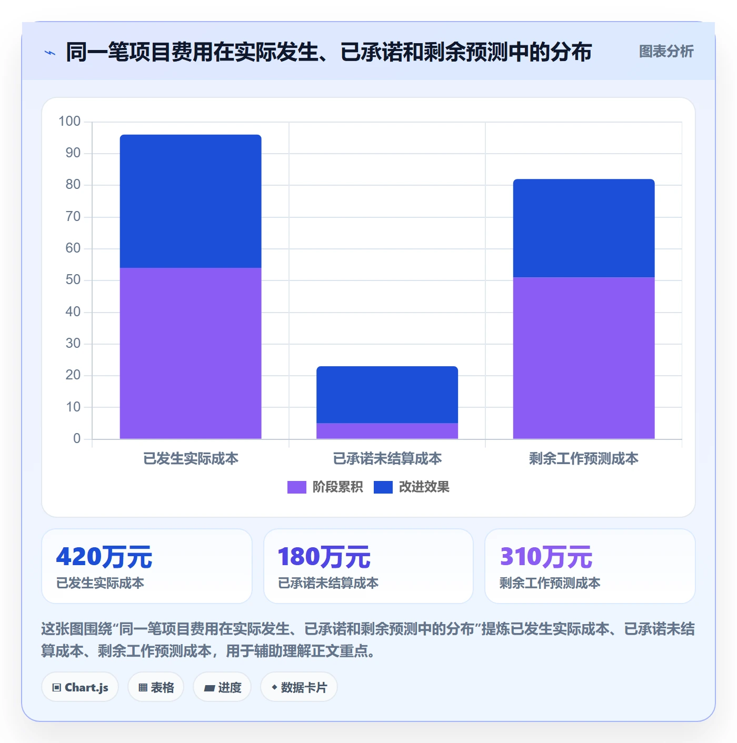Image resolution: width=737 pixels, height=743 pixels.
Task: Click the blue segment of 剩余工作预测成本 bar
Action: coord(584,228)
